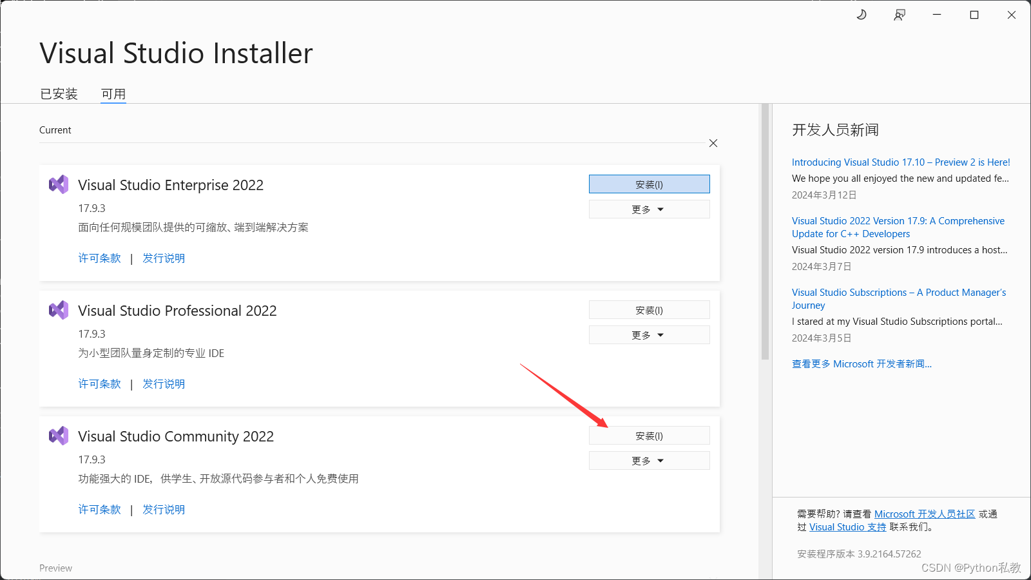Screen dimensions: 1031x580
Task: Open 发行说明 for Enterprise 2022
Action: pos(164,258)
